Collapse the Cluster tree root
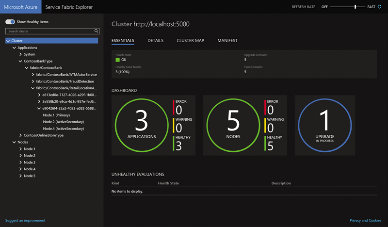 click(x=8, y=41)
